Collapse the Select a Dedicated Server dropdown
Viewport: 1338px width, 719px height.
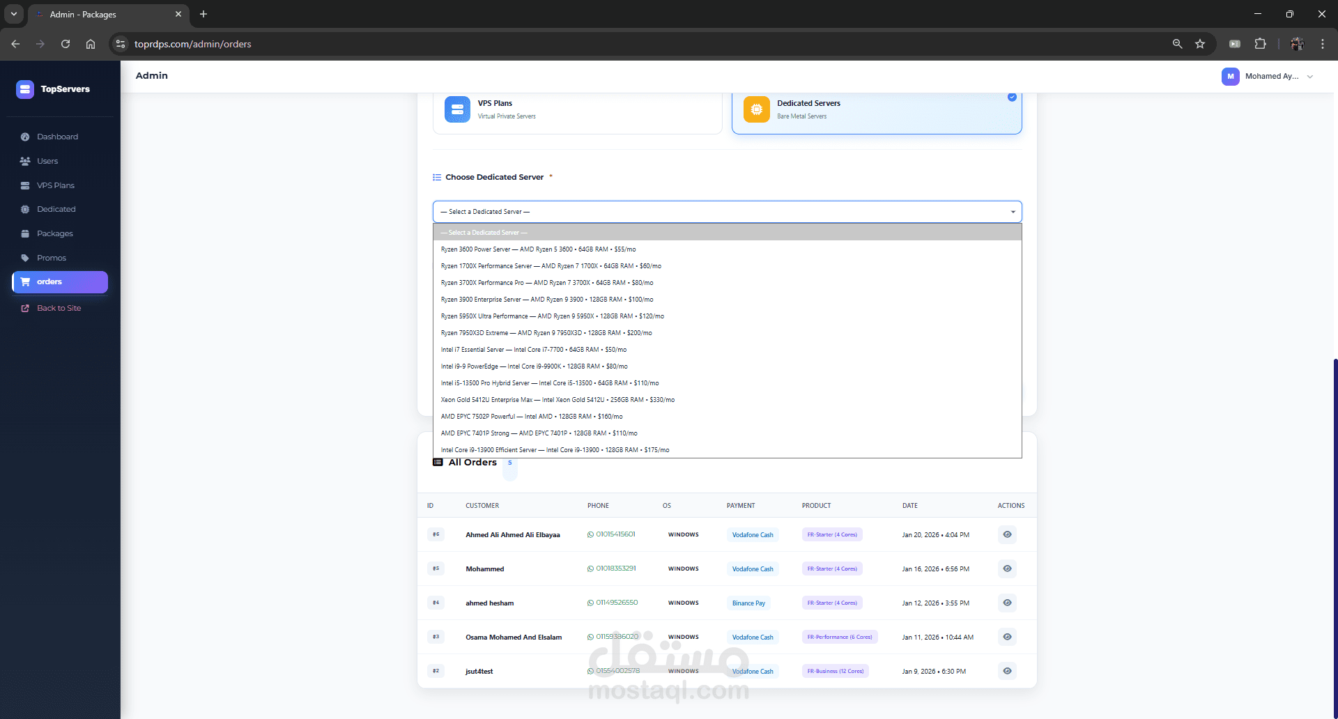tap(728, 212)
